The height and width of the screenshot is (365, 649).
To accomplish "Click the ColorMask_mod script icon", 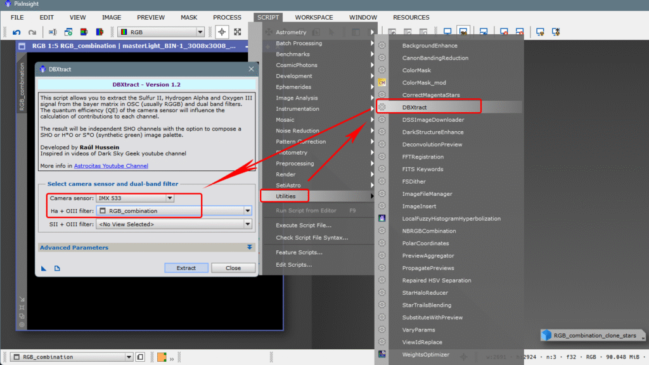I will (x=382, y=82).
